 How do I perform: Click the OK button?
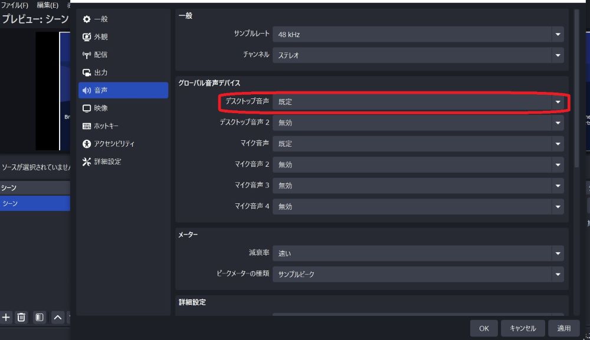[484, 328]
